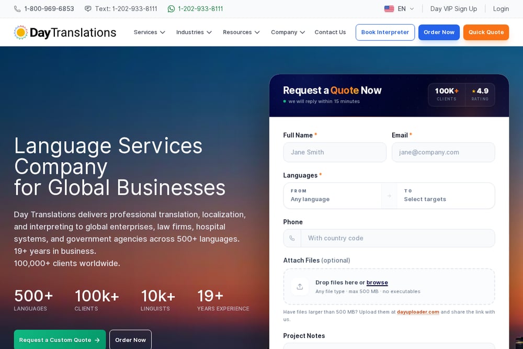Expand the Services menu

point(149,32)
